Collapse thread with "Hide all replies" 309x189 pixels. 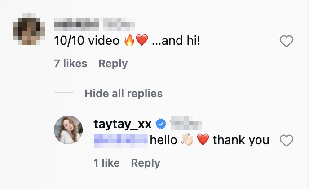[x=124, y=93]
